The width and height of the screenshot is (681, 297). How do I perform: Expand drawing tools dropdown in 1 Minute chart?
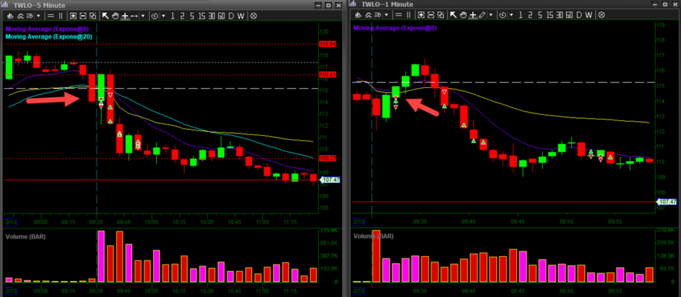point(492,15)
